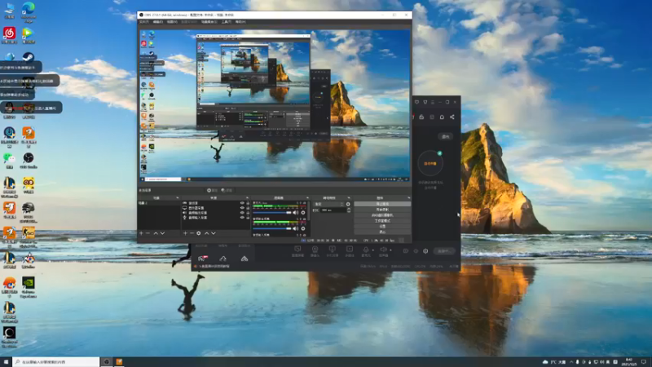Click Start Recording button in Controls
This screenshot has width=652, height=367.
[x=382, y=210]
